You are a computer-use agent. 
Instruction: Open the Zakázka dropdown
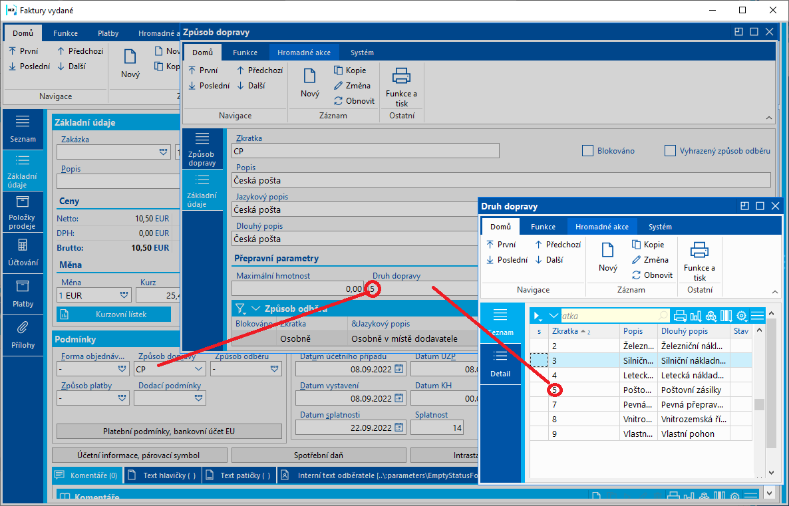[164, 152]
